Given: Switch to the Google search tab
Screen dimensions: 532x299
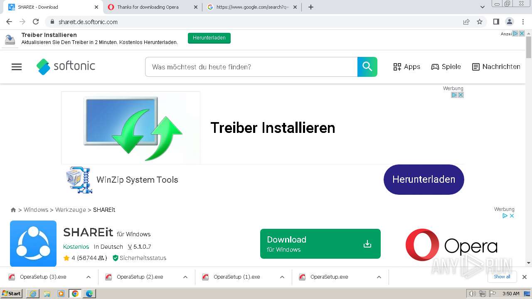Looking at the screenshot, I should [x=252, y=7].
